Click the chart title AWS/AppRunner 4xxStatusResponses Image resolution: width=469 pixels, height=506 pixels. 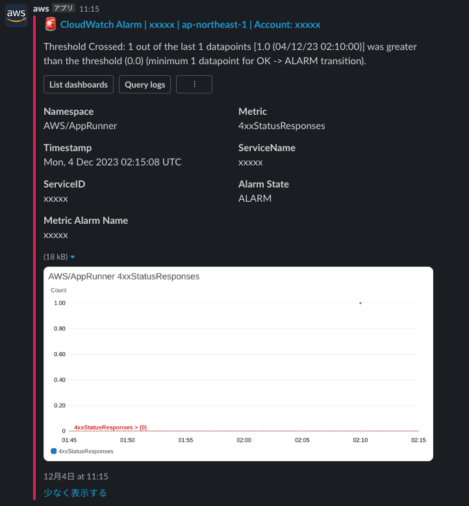click(124, 276)
